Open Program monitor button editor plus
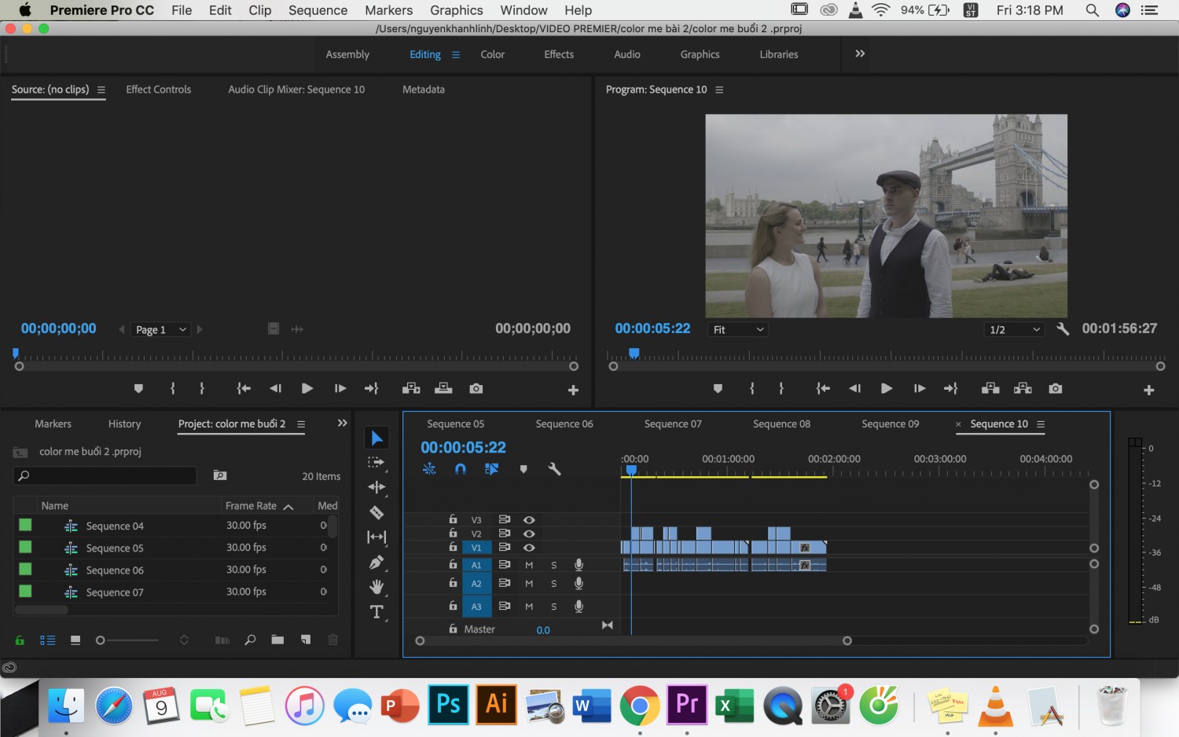This screenshot has width=1179, height=737. click(x=1148, y=390)
